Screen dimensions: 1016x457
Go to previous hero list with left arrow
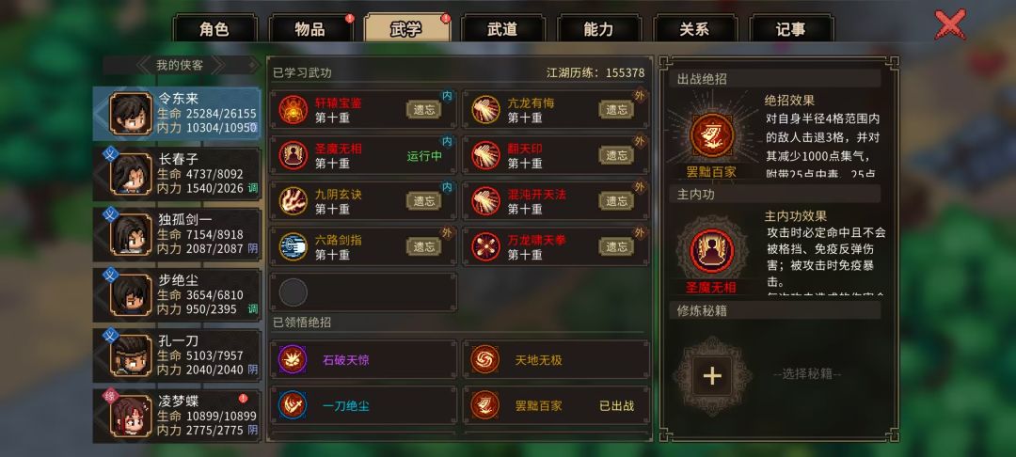click(x=144, y=65)
